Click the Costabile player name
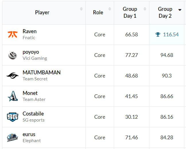The width and height of the screenshot is (186, 149). 33,114
